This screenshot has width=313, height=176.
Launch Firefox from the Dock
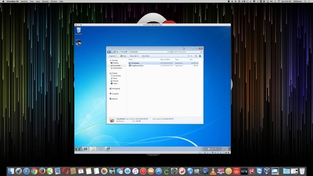(x=42, y=171)
